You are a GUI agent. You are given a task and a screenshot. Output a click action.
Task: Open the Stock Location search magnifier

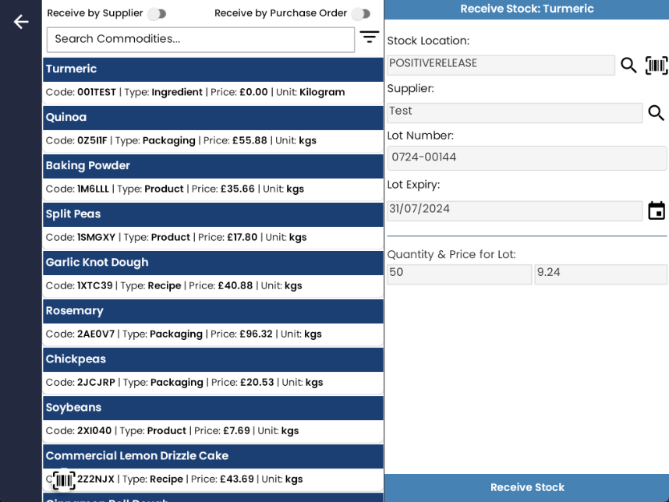pyautogui.click(x=628, y=65)
